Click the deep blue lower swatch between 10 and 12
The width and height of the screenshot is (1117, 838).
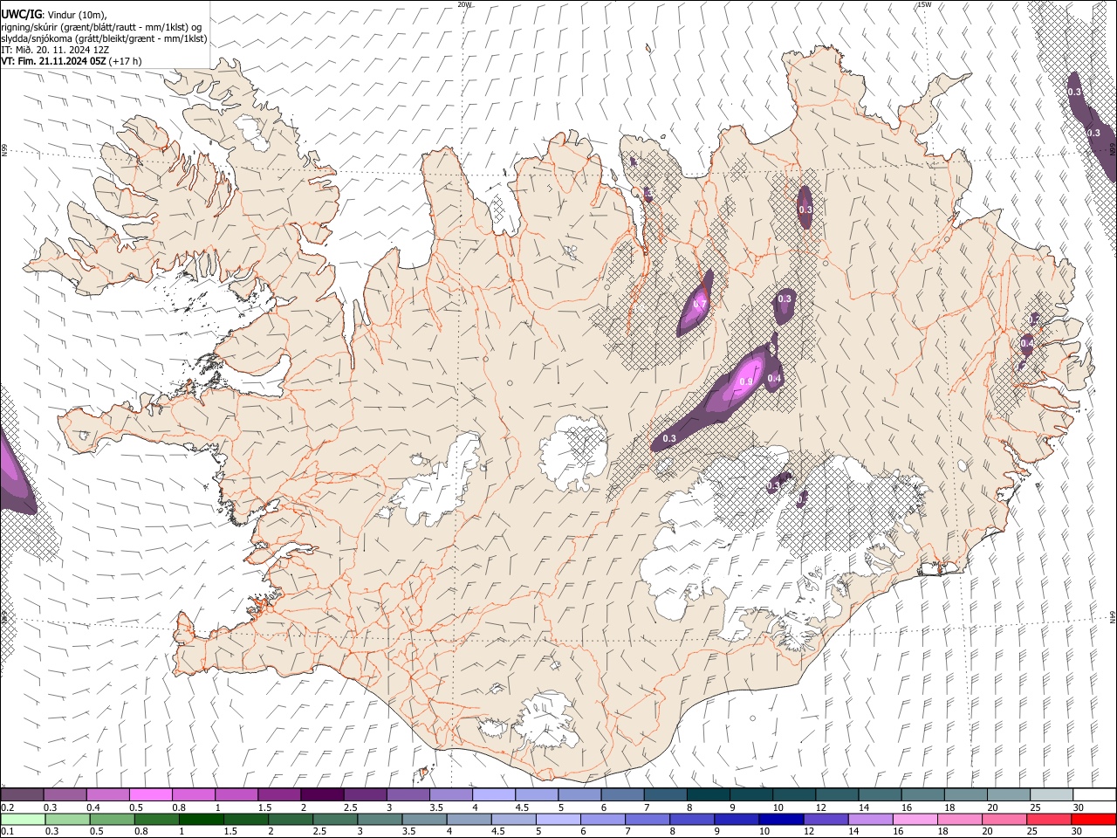[x=780, y=819]
